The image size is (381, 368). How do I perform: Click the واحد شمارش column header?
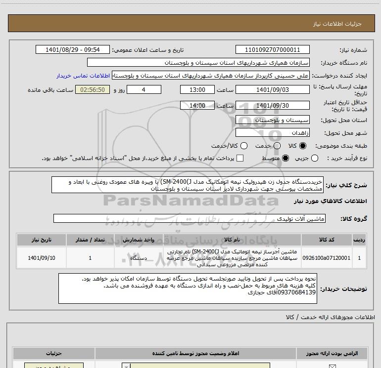tap(139, 240)
